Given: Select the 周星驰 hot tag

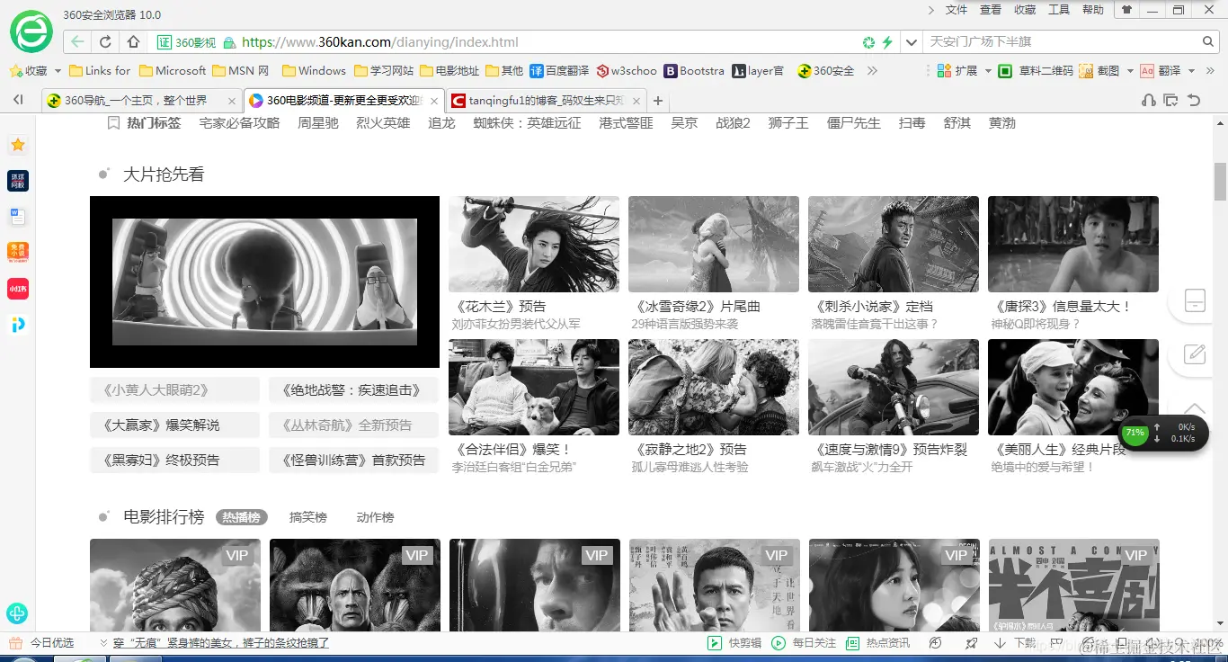Looking at the screenshot, I should point(318,123).
